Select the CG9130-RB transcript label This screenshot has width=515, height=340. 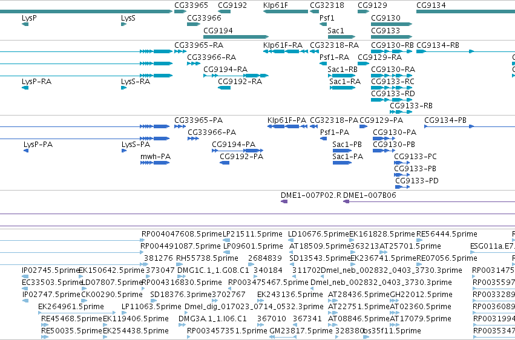click(392, 45)
